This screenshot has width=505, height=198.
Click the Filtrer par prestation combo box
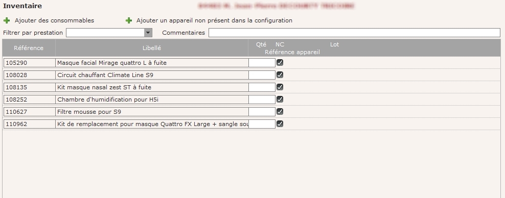(x=109, y=33)
